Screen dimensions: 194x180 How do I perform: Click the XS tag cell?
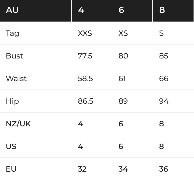[123, 33]
